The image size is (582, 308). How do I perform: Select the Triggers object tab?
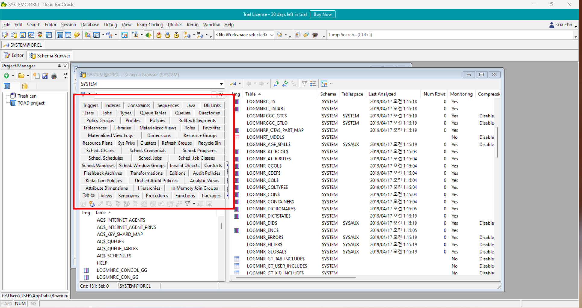[90, 105]
